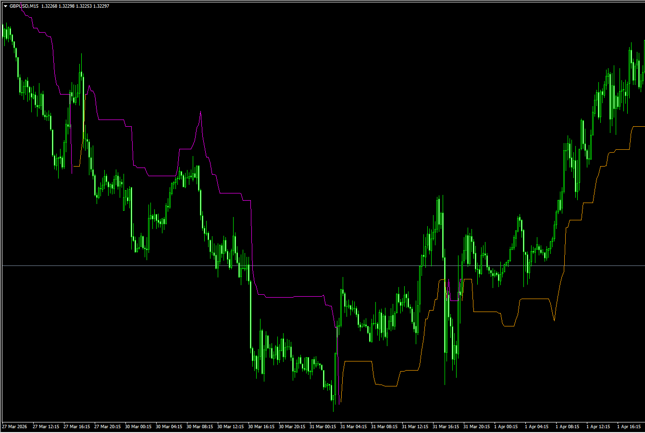Select the "1 Apr 08:15" time label
The image size is (645, 433).
tap(568, 426)
